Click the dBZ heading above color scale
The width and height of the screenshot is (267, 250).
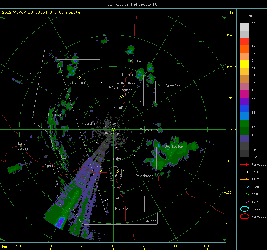point(252,16)
